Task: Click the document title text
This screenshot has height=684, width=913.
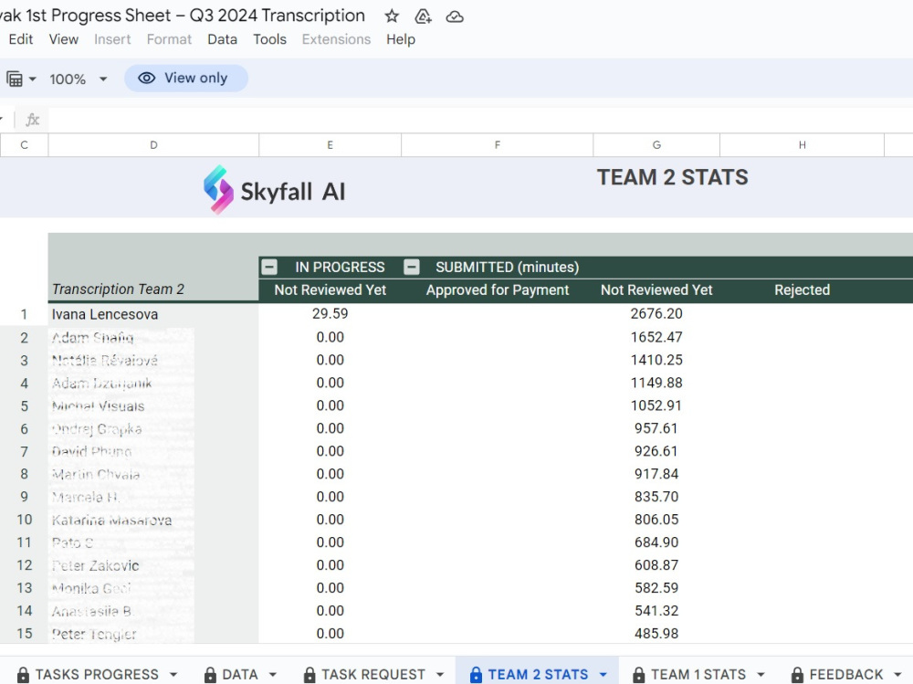Action: [x=183, y=16]
